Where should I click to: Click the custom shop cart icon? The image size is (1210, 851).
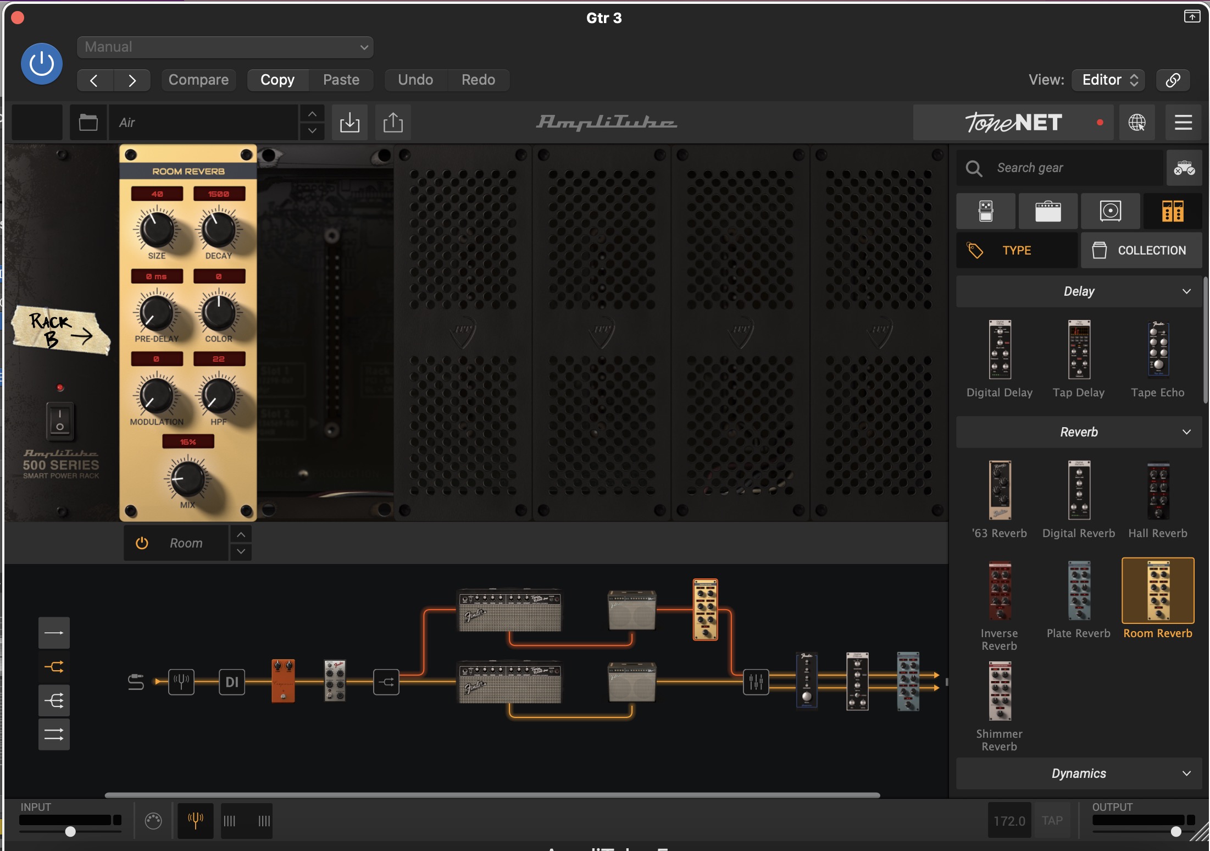[1184, 168]
